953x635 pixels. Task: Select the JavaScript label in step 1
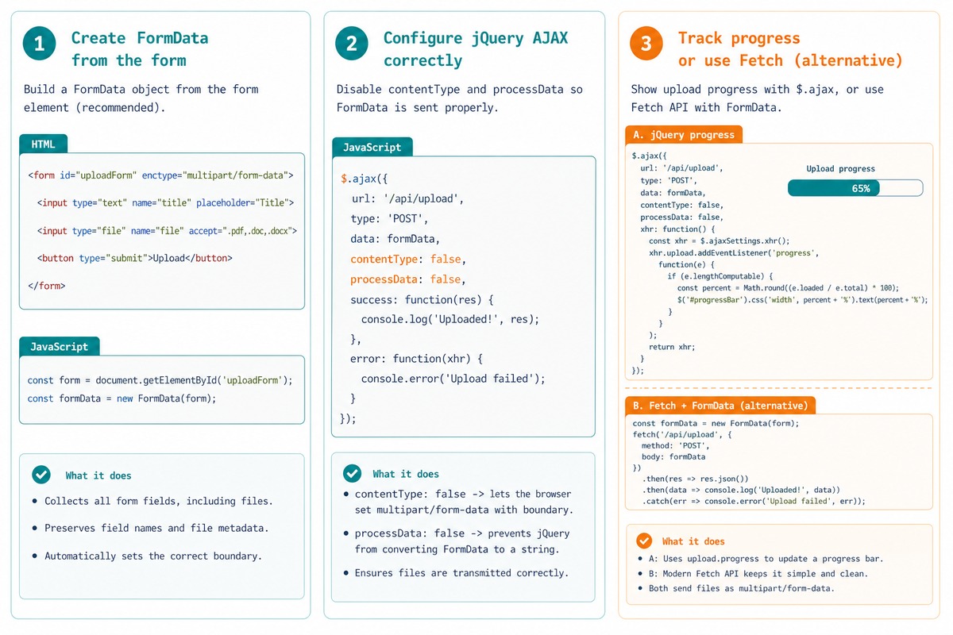point(60,347)
